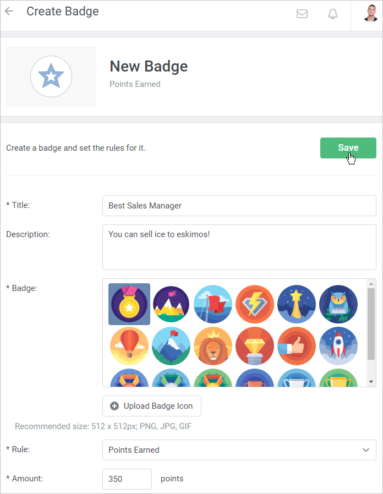This screenshot has width=383, height=494.
Task: Open messages via the envelope icon
Action: 302,14
